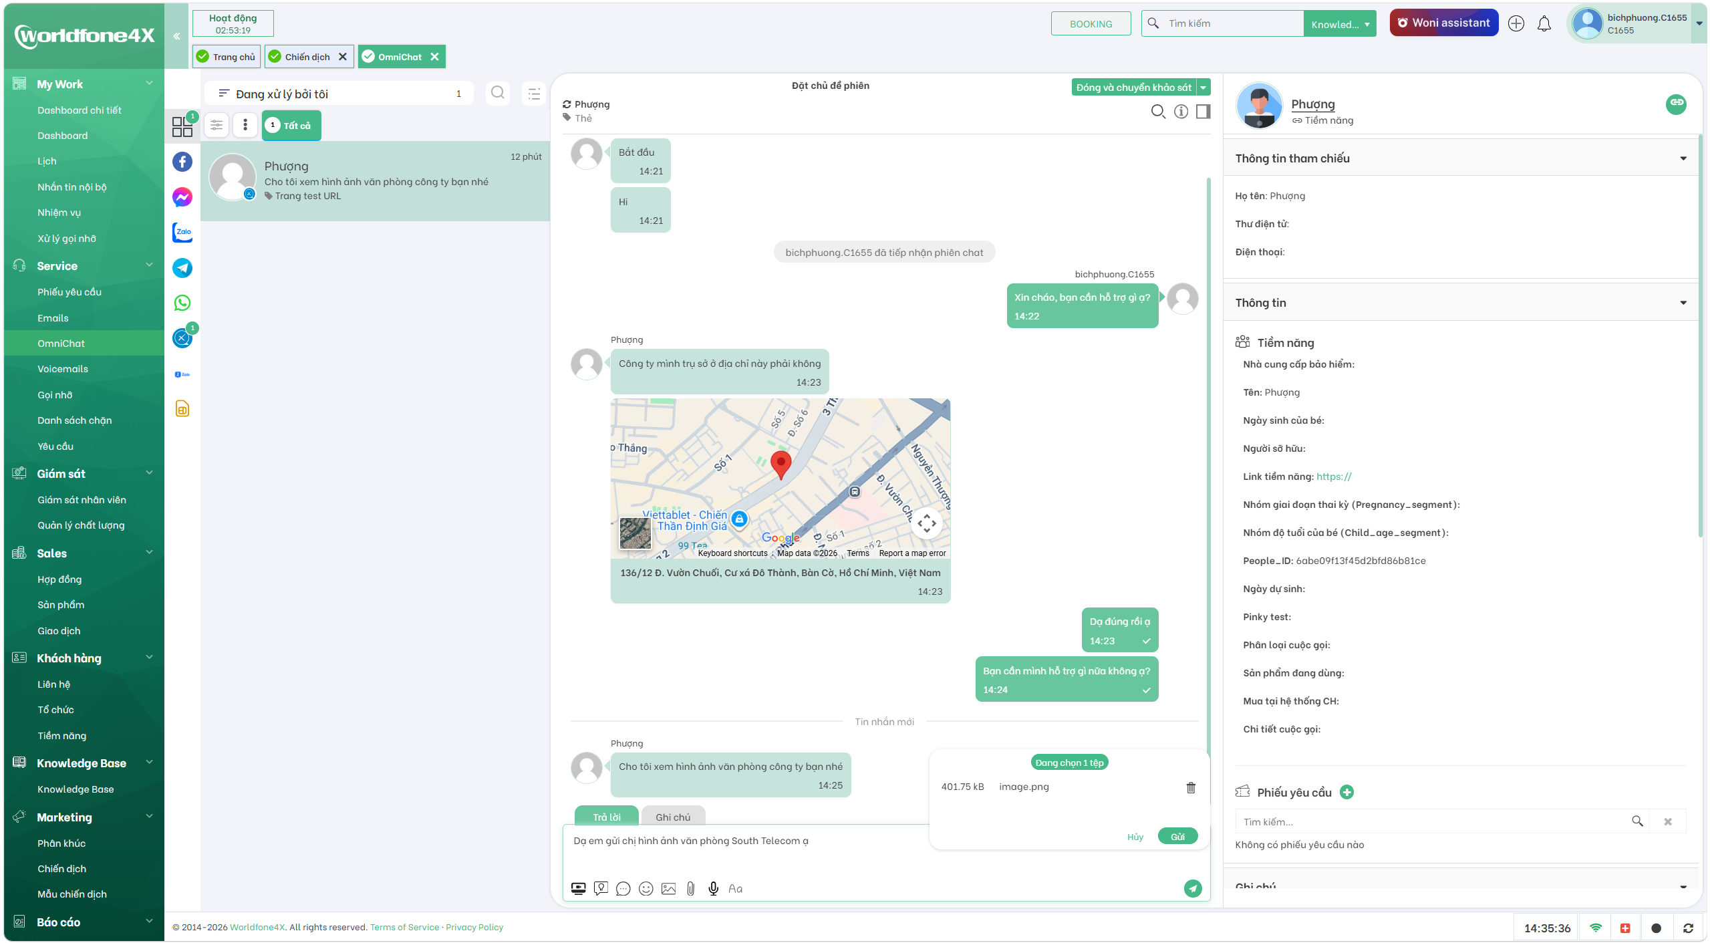Click the Aa text formatting icon

735,888
